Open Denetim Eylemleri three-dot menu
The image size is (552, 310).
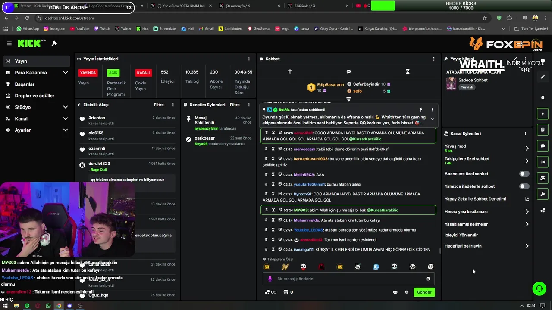(x=249, y=105)
